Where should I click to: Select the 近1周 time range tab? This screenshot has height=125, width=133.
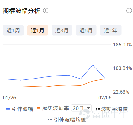[13, 30]
